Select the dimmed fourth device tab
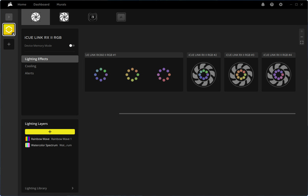The image size is (308, 196). click(x=121, y=17)
